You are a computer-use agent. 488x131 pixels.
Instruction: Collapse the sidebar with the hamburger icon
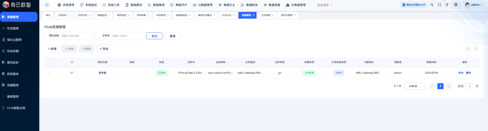pyautogui.click(x=47, y=5)
